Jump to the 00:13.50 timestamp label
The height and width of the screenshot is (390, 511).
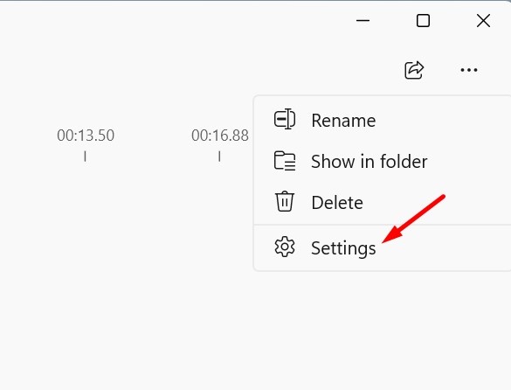coord(86,136)
